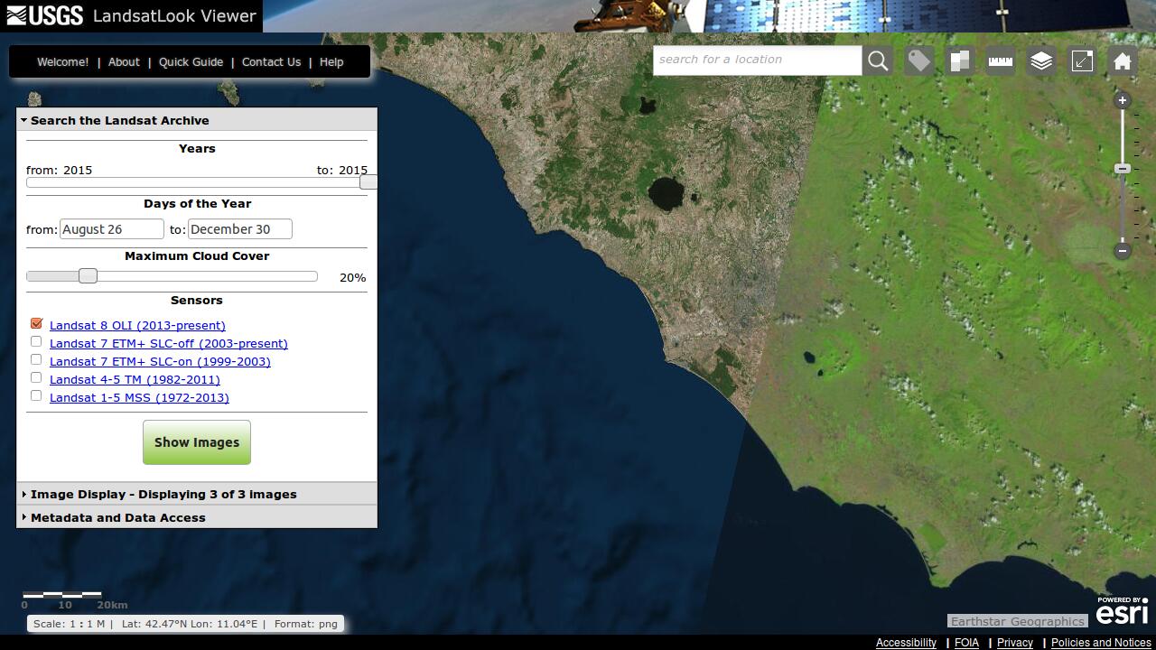The image size is (1156, 650).
Task: Open the Accessibility footer link
Action: [x=906, y=643]
